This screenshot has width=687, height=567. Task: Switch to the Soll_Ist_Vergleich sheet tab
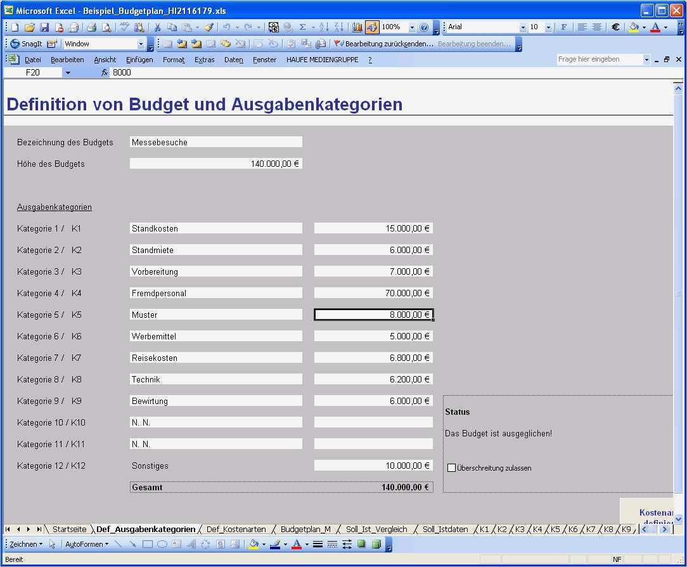pos(376,529)
